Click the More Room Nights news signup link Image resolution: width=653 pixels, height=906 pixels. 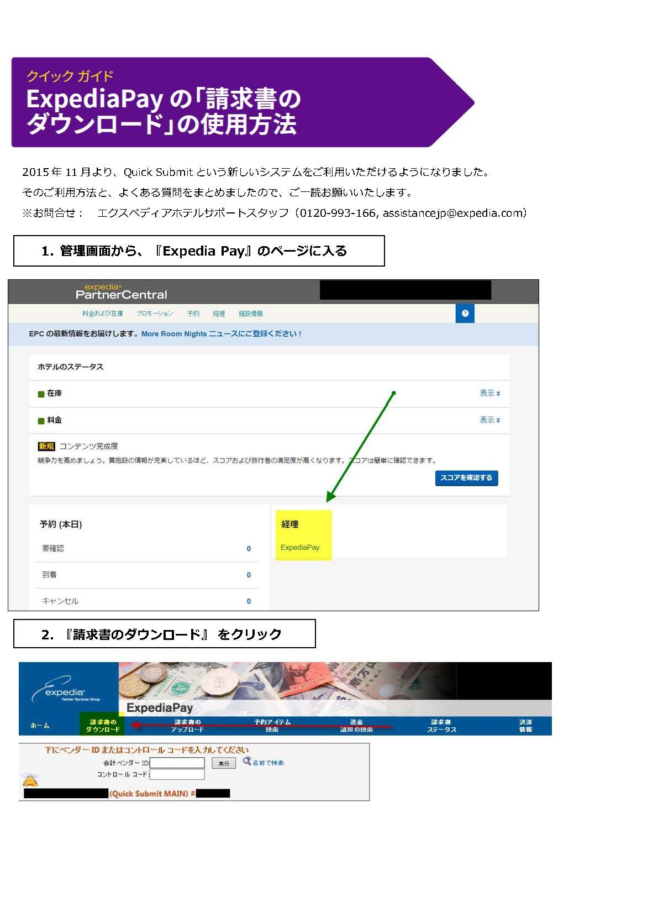point(222,334)
